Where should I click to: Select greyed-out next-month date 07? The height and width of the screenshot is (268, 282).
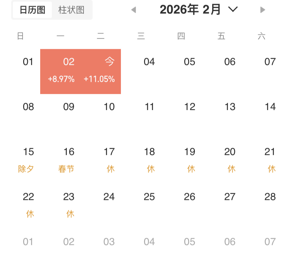click(x=270, y=242)
